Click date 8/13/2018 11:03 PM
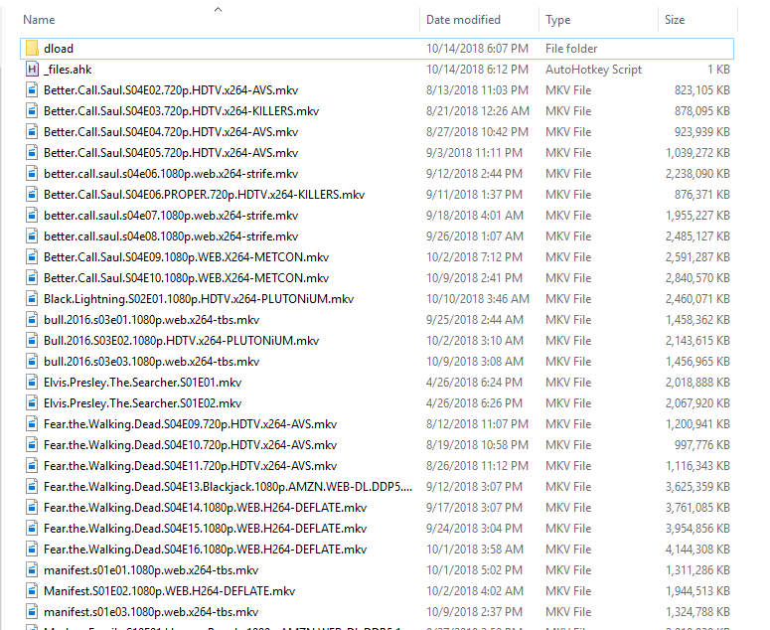This screenshot has width=770, height=630. [x=477, y=90]
